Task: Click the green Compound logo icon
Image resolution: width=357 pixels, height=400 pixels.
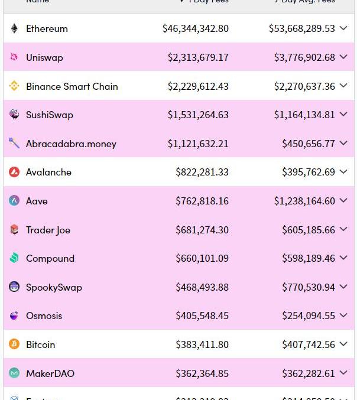Action: coord(14,258)
